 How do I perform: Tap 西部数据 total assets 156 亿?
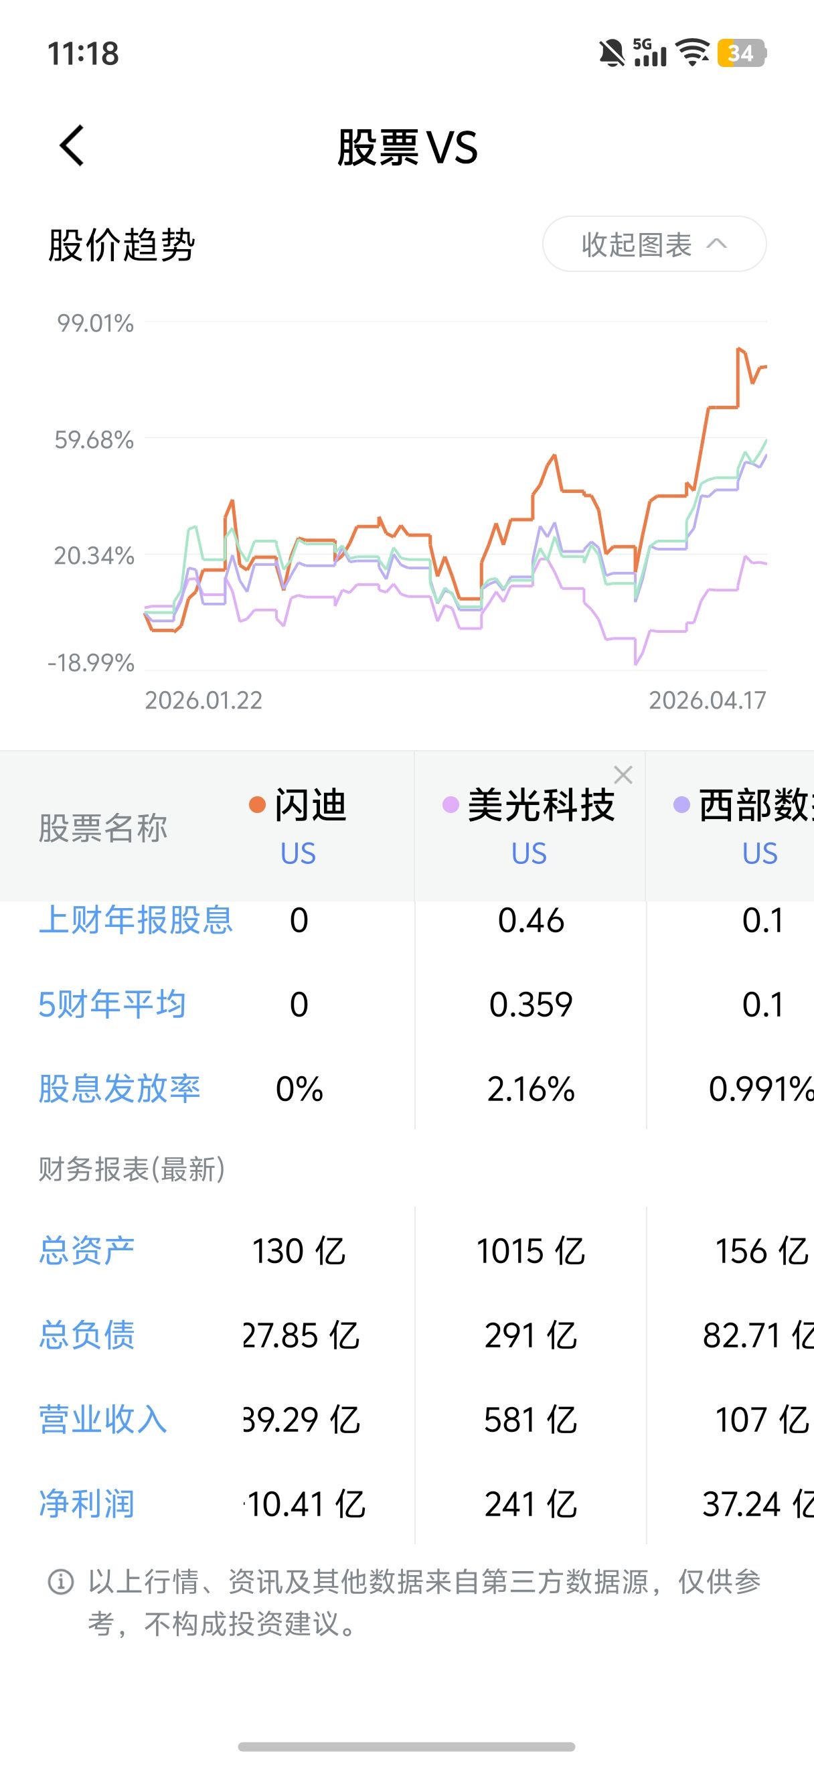762,1251
